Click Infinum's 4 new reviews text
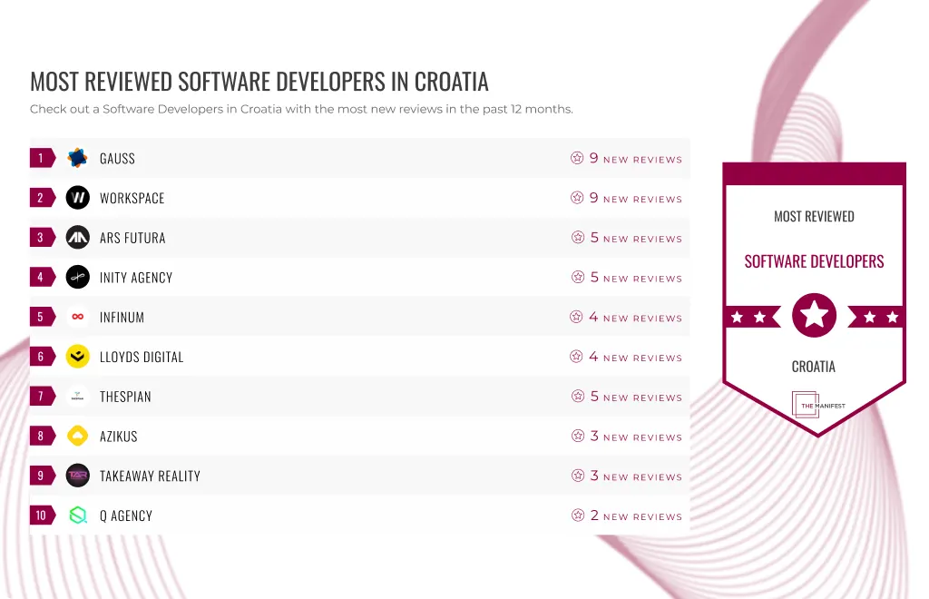929x599 pixels. (636, 317)
